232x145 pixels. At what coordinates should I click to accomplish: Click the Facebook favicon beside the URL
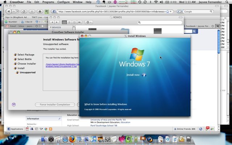[x=53, y=12]
